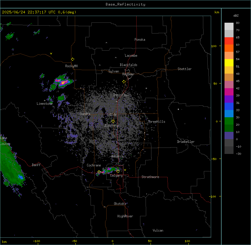Select the Limestone label

(x=45, y=104)
